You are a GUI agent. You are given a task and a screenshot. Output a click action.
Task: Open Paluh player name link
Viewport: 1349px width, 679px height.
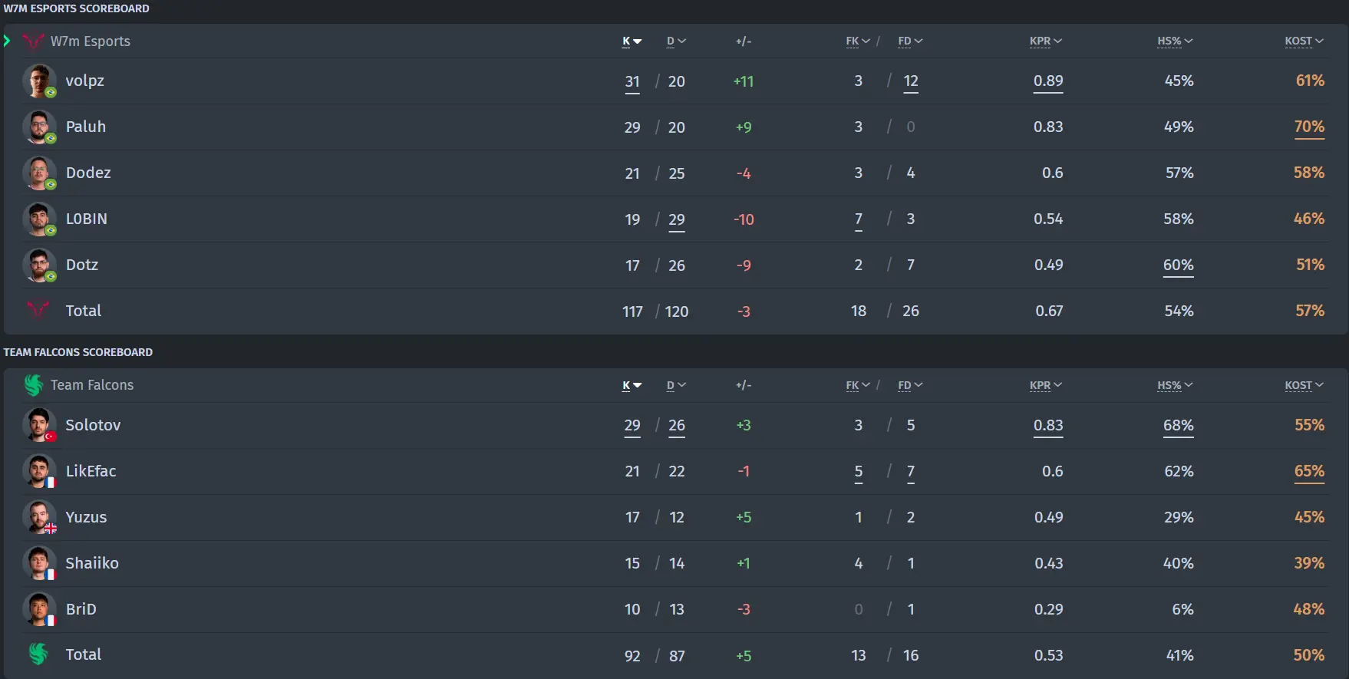pos(86,127)
